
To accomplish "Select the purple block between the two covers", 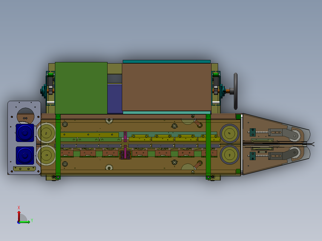I will [115, 99].
